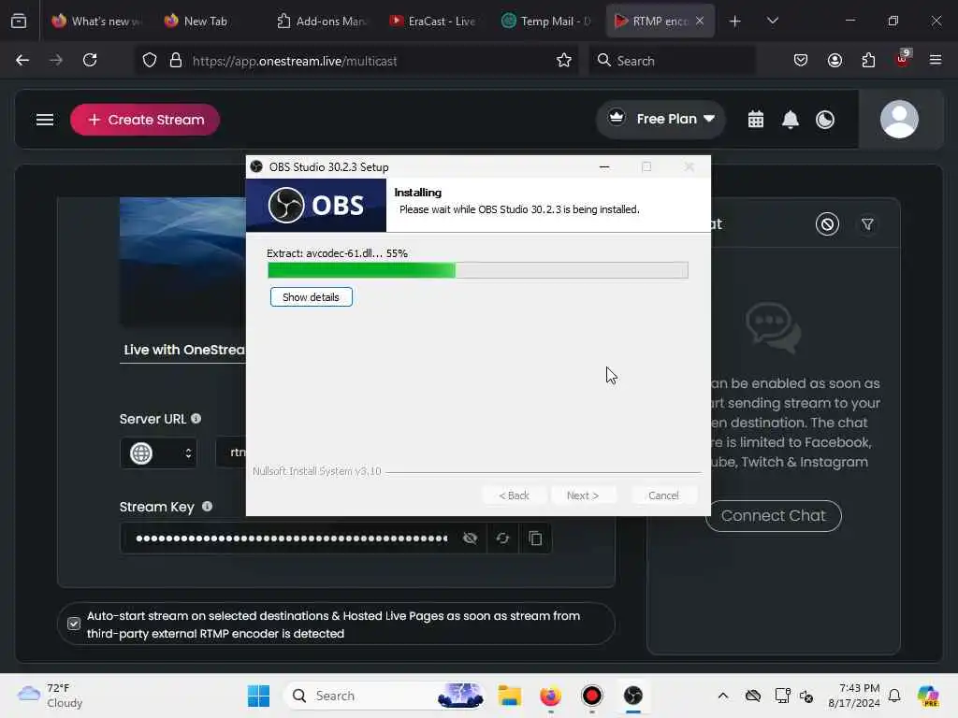This screenshot has height=718, width=958.
Task: Open the calendar schedule icon
Action: 756,120
